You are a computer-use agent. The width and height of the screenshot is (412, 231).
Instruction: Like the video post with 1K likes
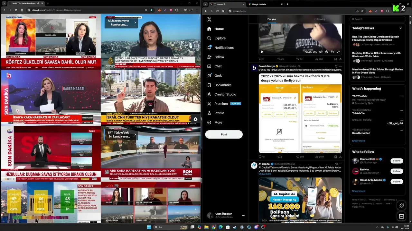299,59
